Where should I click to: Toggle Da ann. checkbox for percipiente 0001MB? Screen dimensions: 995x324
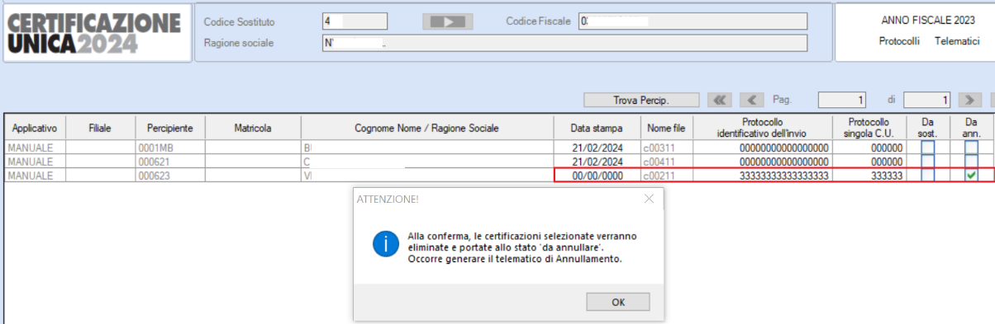pyautogui.click(x=971, y=148)
